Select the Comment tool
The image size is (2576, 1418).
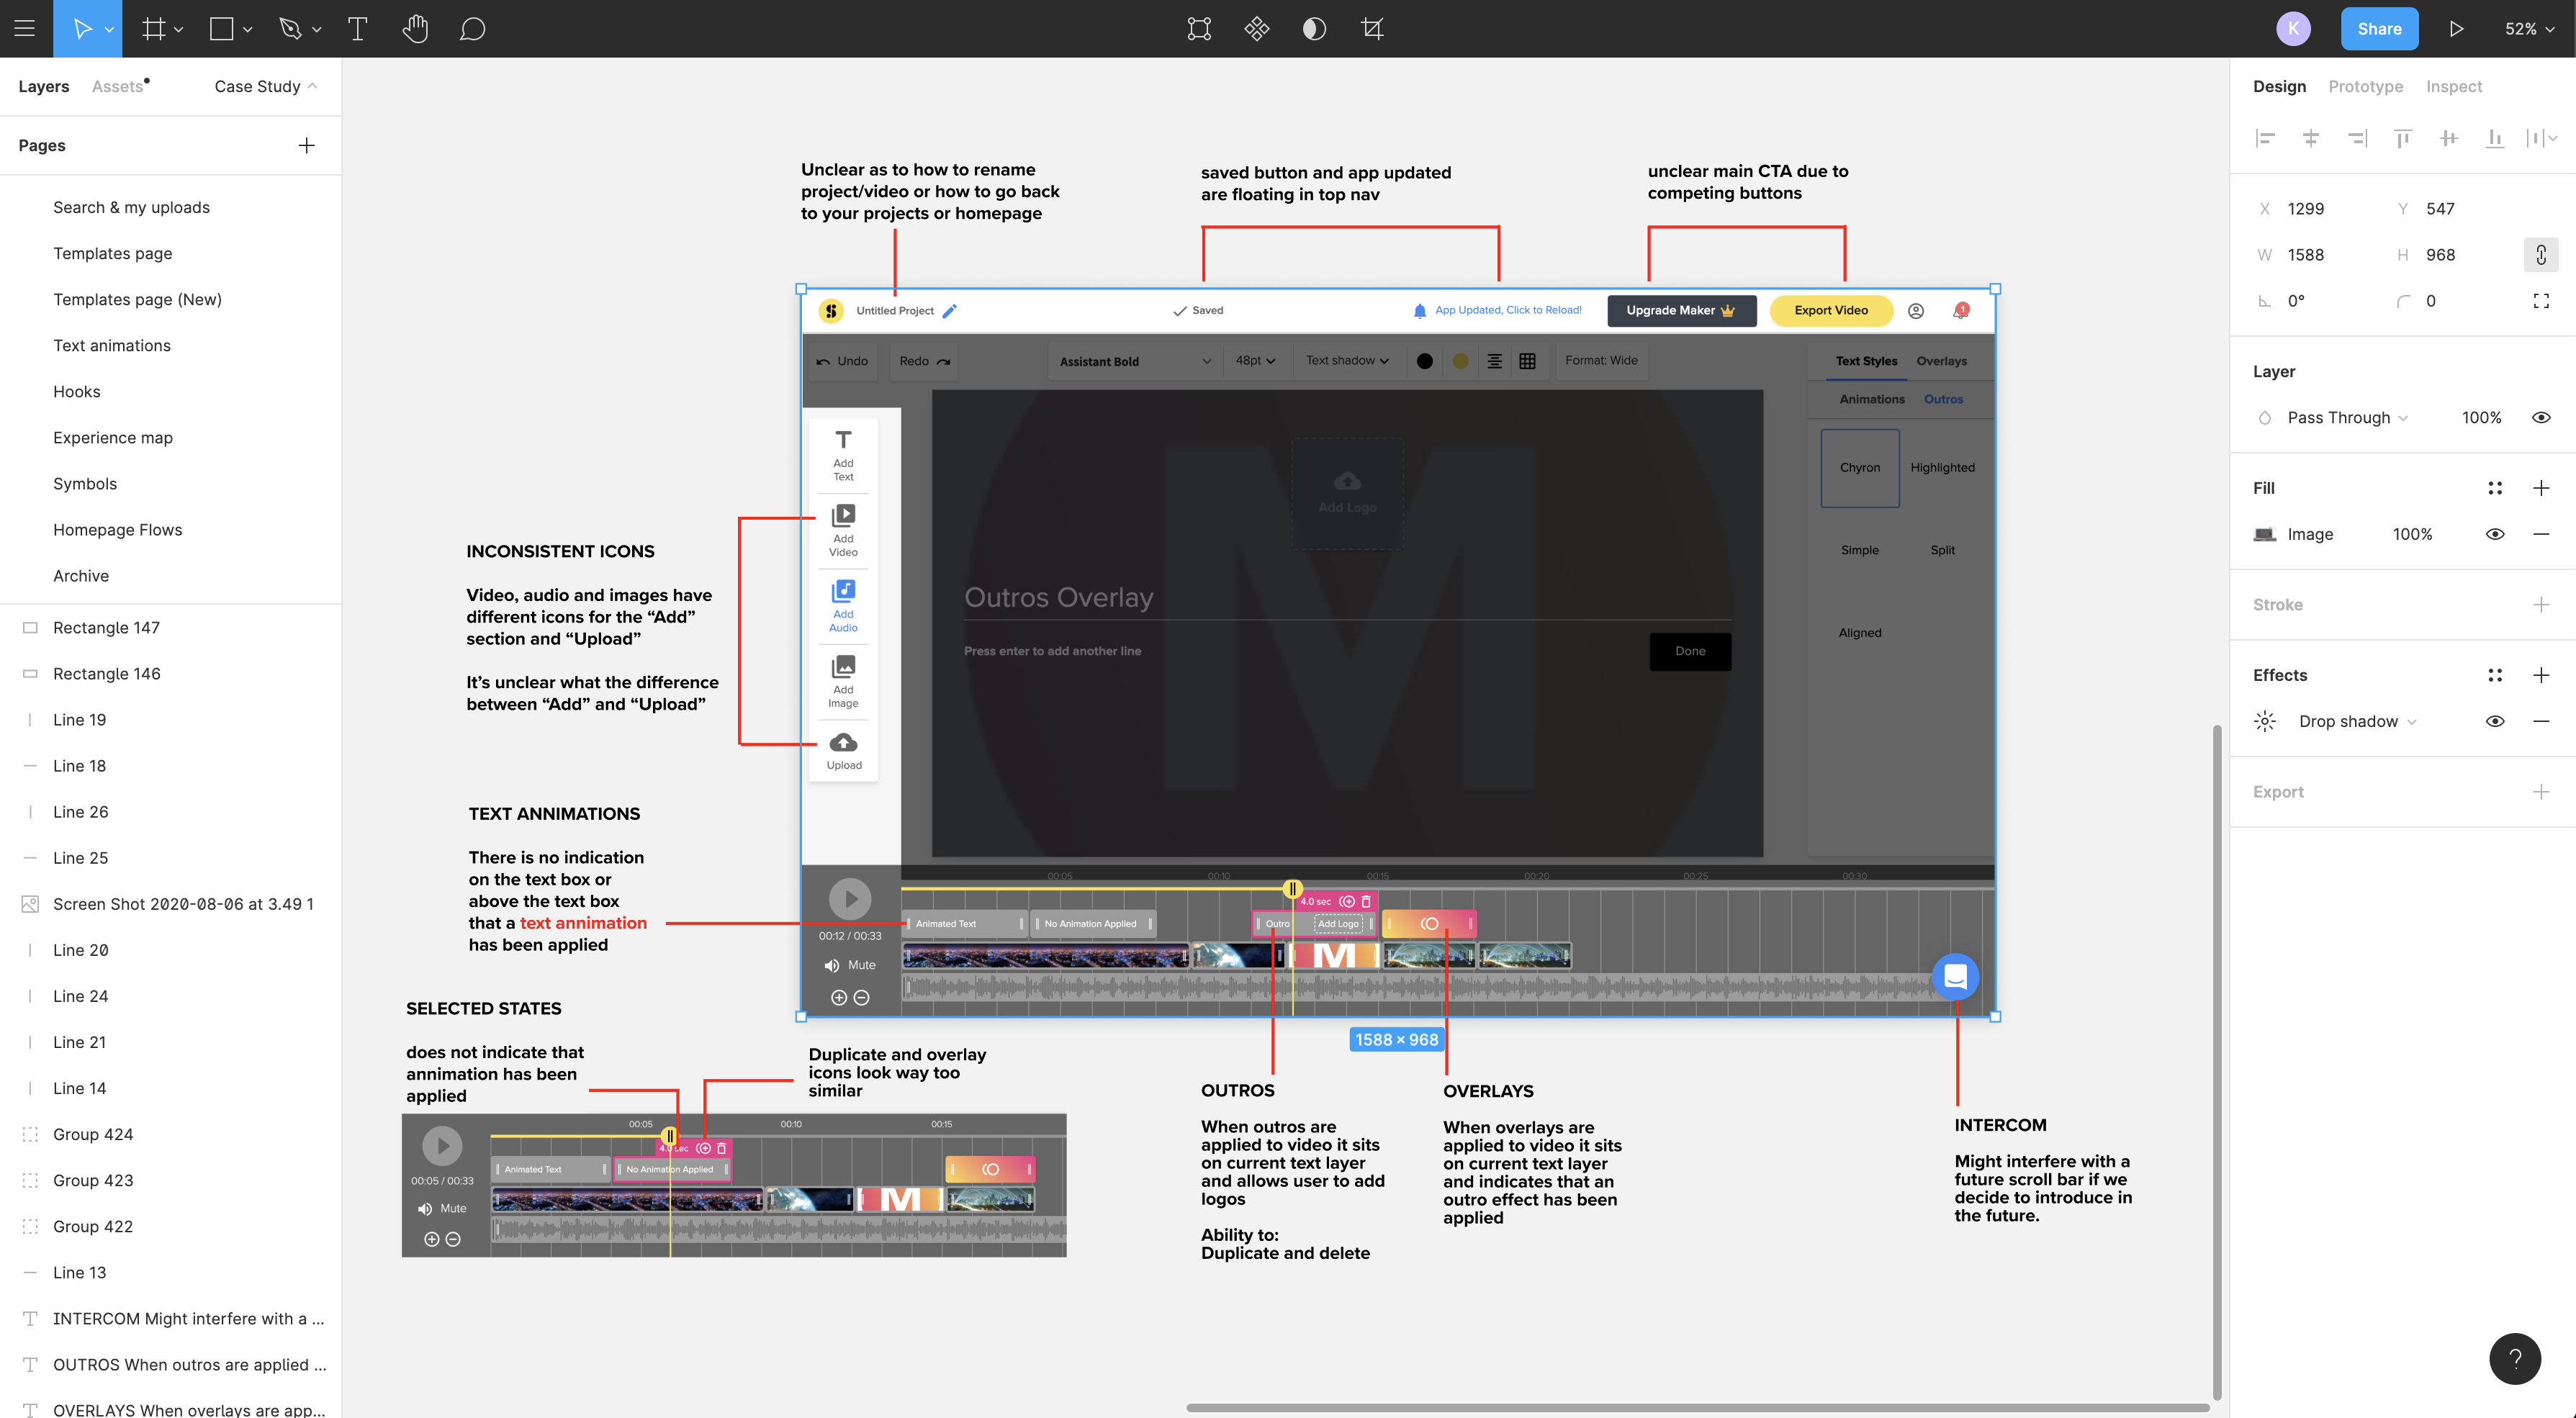472,29
